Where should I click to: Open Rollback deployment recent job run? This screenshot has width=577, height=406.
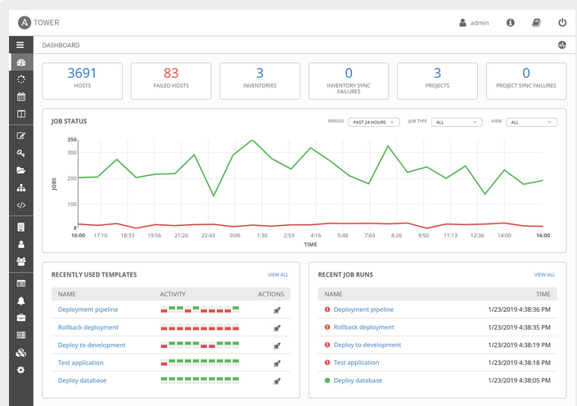363,327
